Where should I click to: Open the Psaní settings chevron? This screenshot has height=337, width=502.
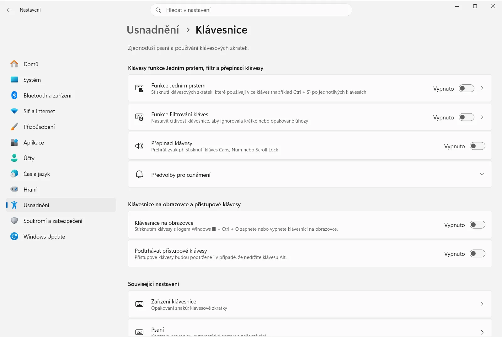tap(482, 332)
